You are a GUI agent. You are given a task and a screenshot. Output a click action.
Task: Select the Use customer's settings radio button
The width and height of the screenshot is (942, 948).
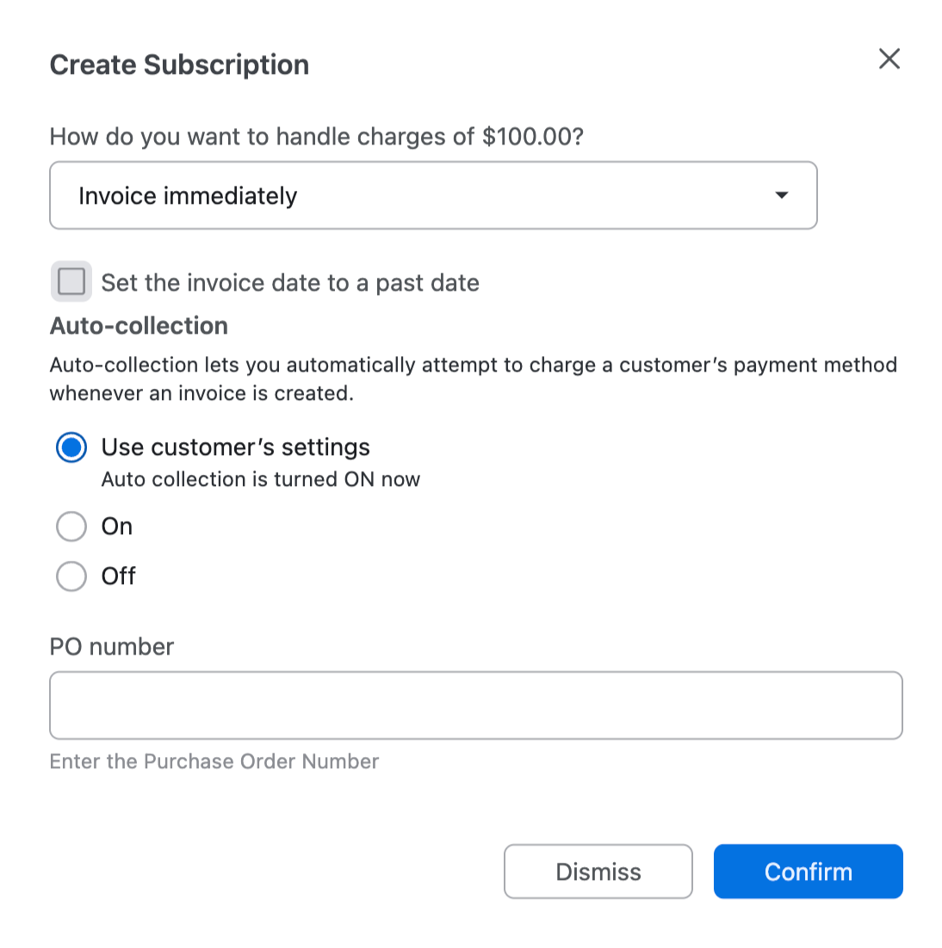pos(71,447)
